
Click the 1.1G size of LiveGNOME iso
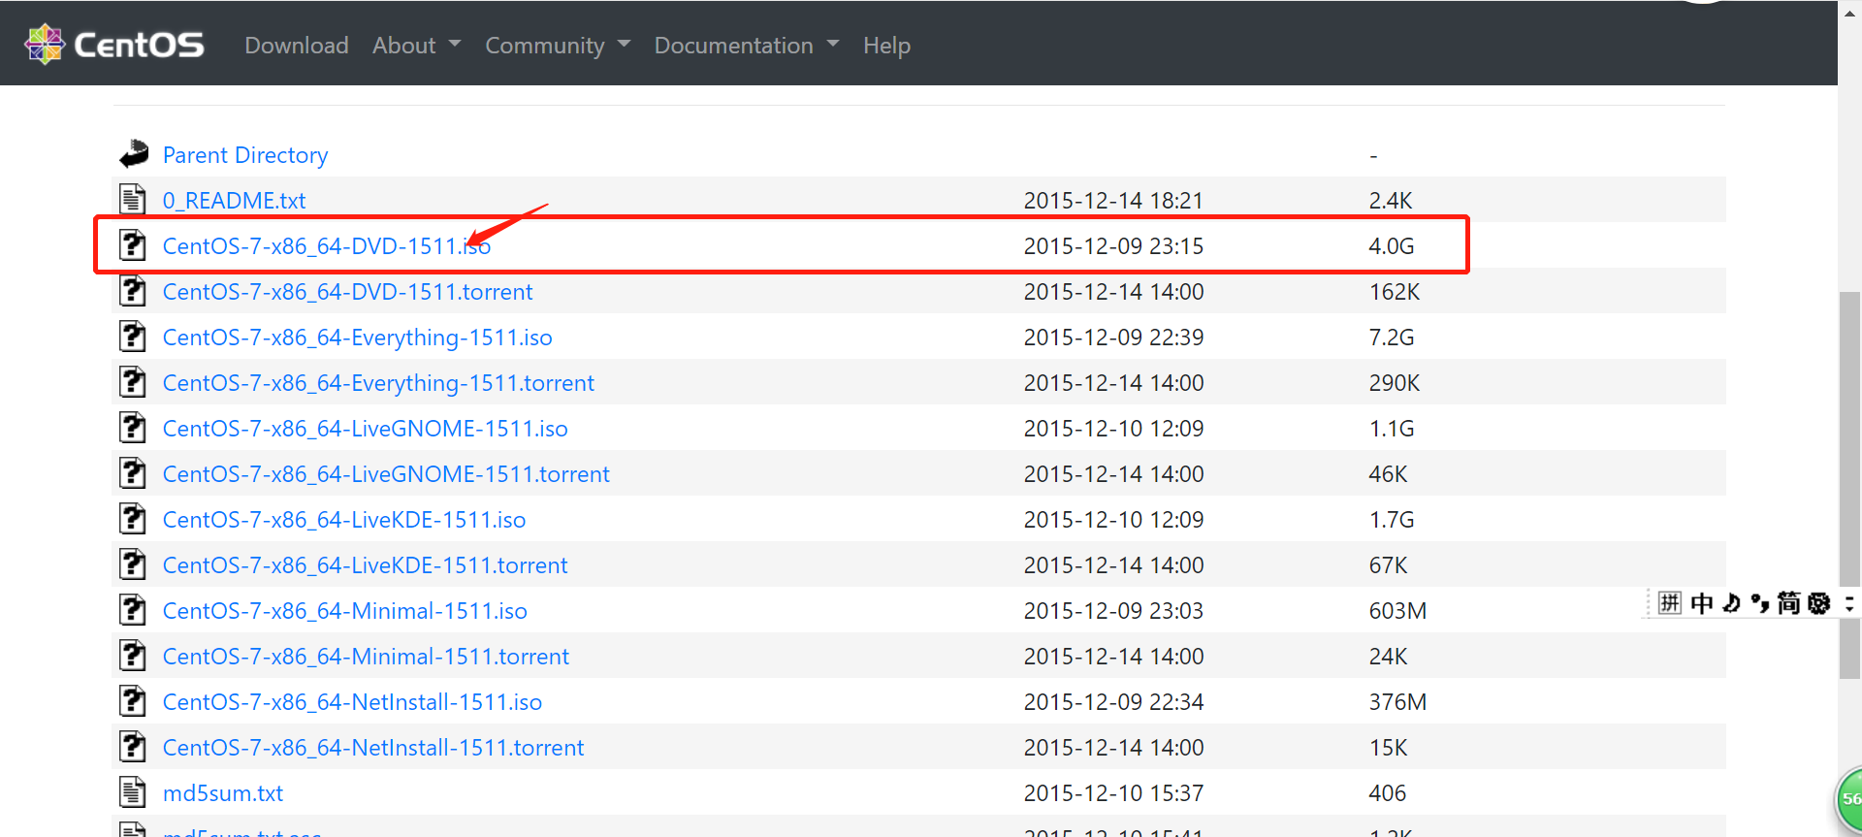1392,429
